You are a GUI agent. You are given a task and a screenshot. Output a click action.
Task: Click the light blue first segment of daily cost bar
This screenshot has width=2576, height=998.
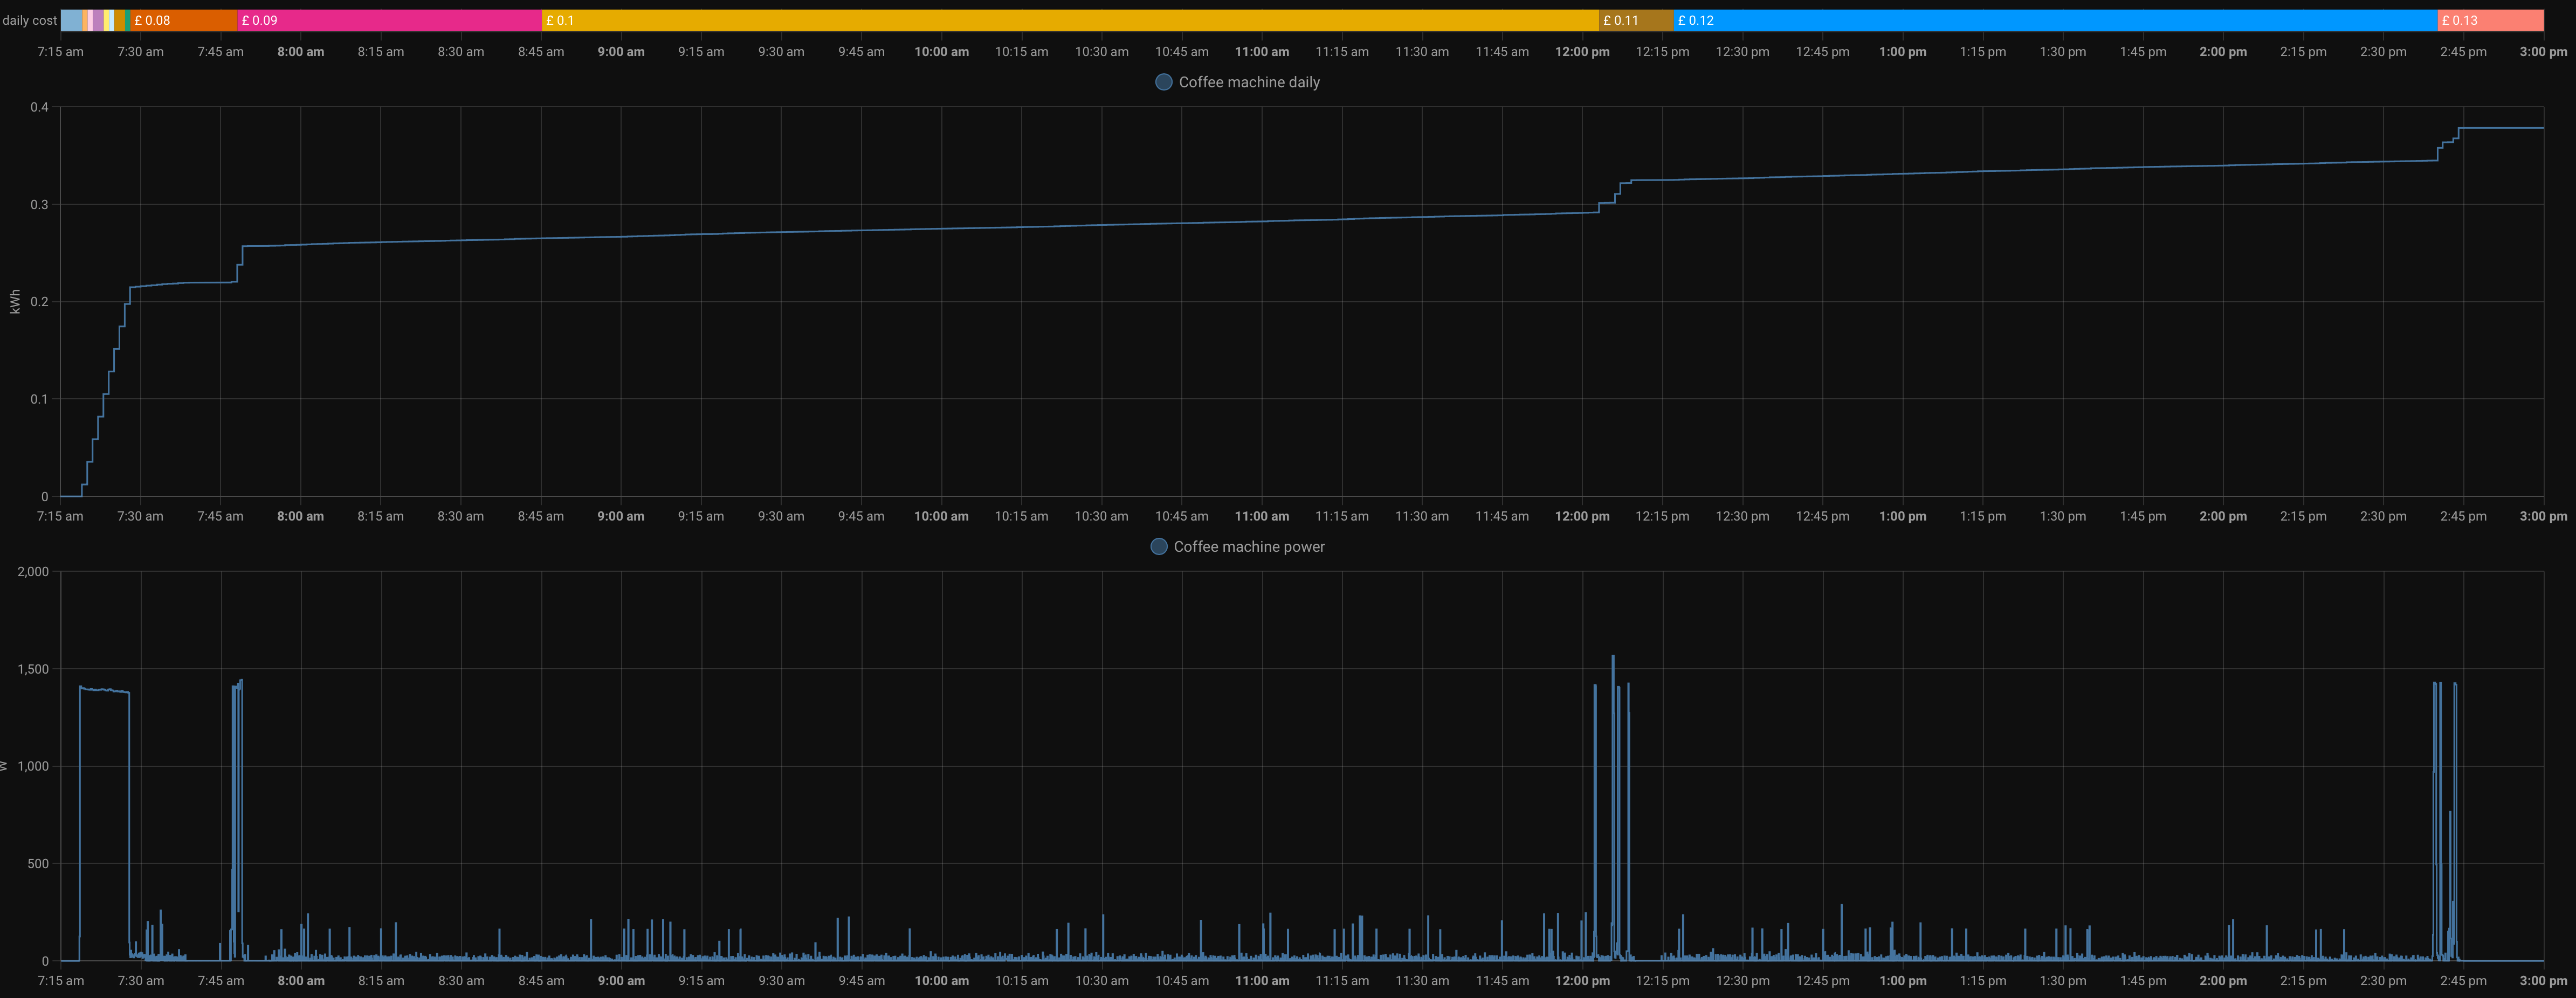pyautogui.click(x=71, y=20)
